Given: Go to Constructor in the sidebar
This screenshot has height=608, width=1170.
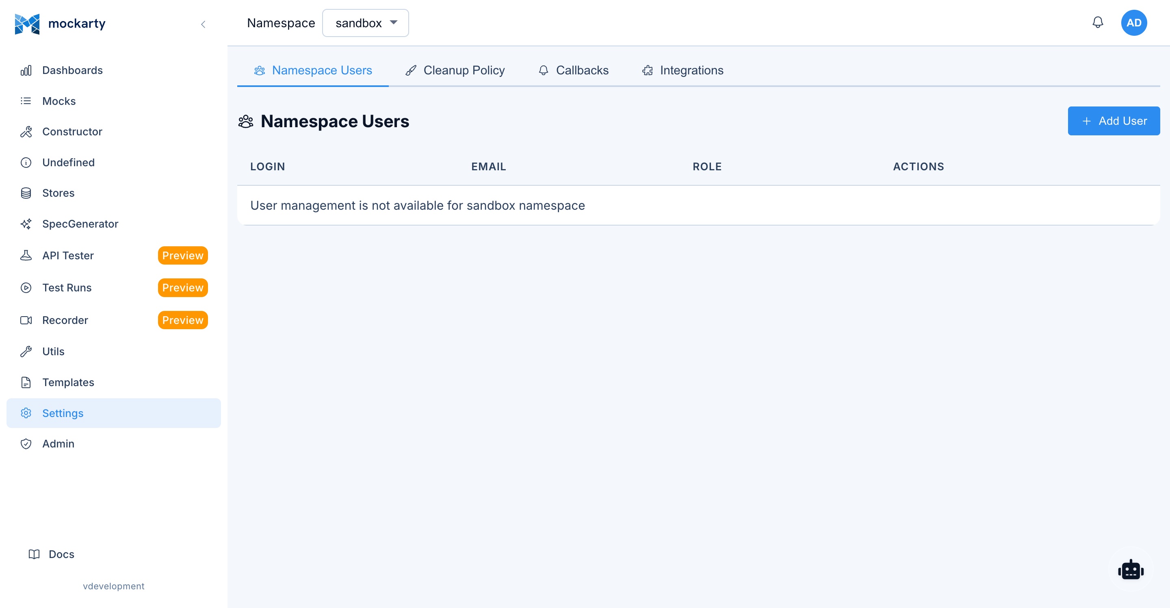Looking at the screenshot, I should 114,132.
